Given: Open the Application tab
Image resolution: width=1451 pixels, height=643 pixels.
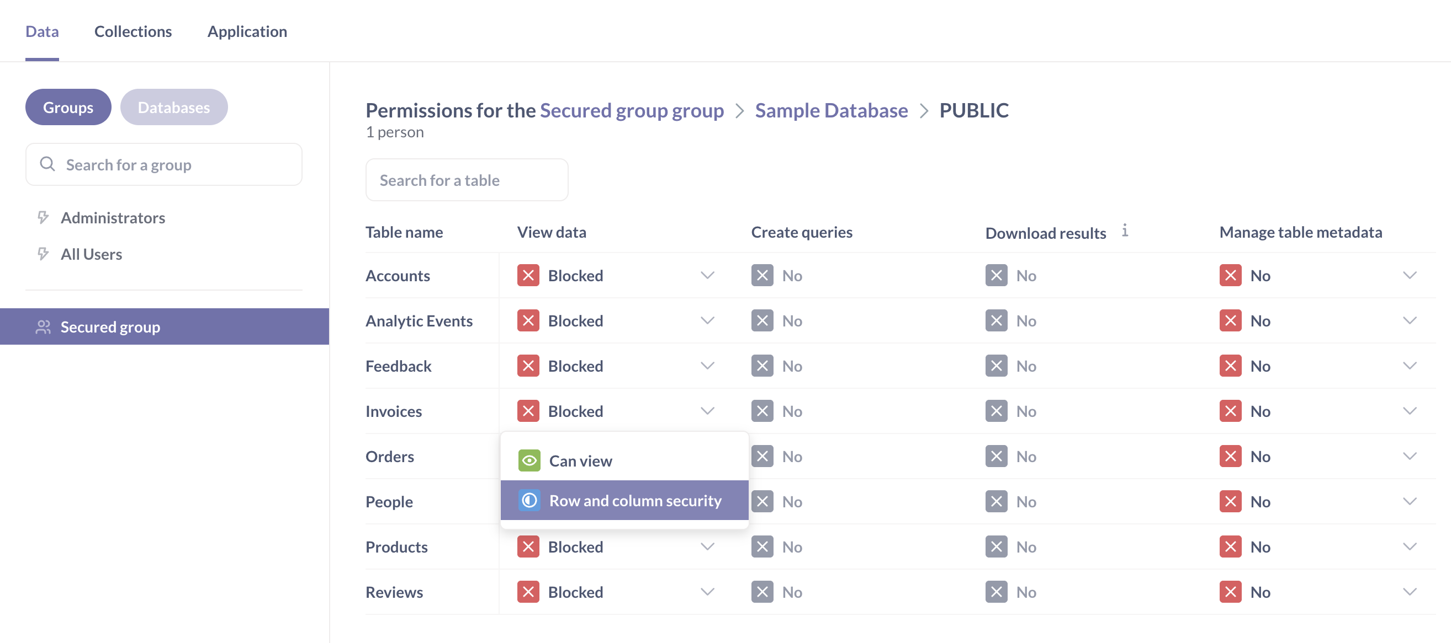Looking at the screenshot, I should click(247, 31).
